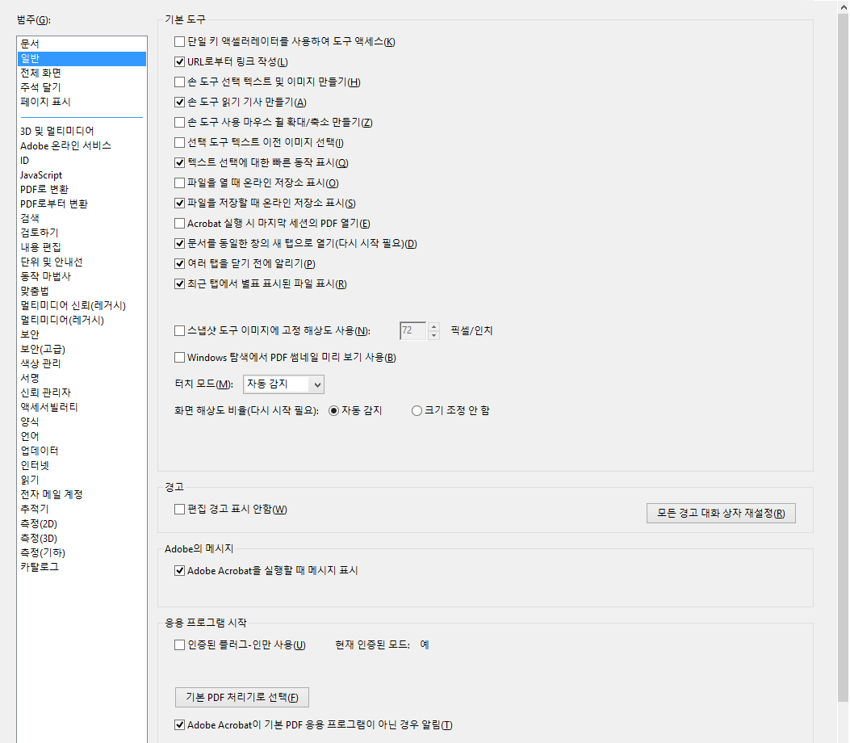Viewport: 850px width, 743px height.
Task: Disable '손 도구 읽기 기사 만들기'
Action: click(179, 102)
